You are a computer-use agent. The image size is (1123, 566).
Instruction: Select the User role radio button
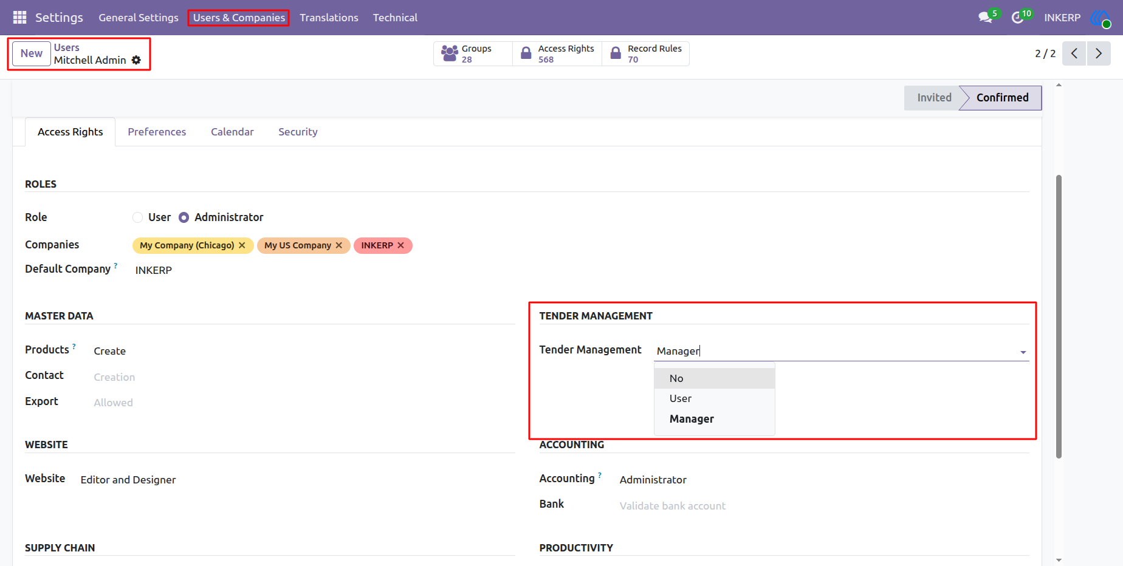coord(138,217)
